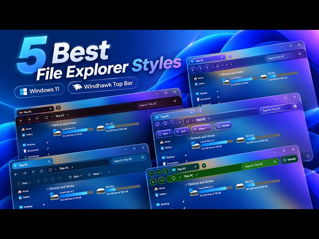Viewport: 319px width, 239px height.
Task: Open Sort dropdown in blue-tab window
Action: (x=75, y=177)
